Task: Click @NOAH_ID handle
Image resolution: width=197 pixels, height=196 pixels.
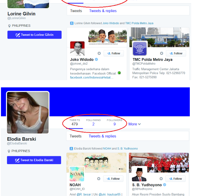Action: [x=77, y=189]
